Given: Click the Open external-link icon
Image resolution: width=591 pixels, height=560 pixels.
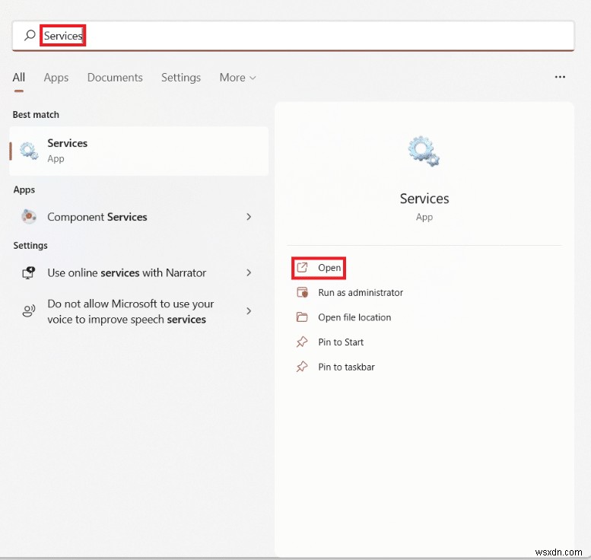Looking at the screenshot, I should coord(302,268).
